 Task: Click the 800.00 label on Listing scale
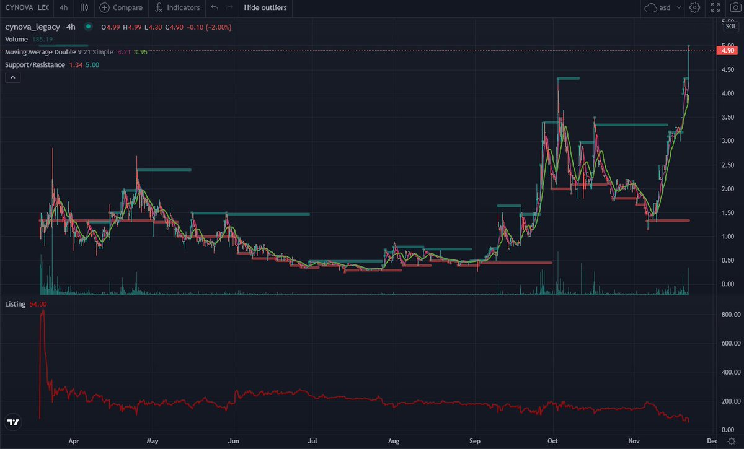pos(732,315)
